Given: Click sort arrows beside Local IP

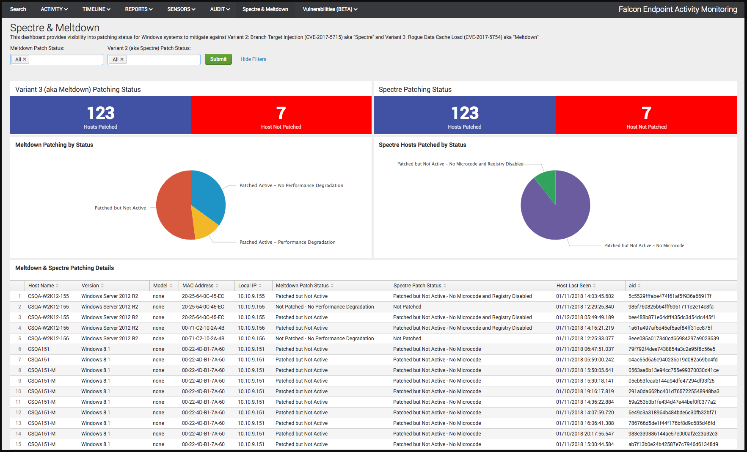Looking at the screenshot, I should tap(260, 286).
